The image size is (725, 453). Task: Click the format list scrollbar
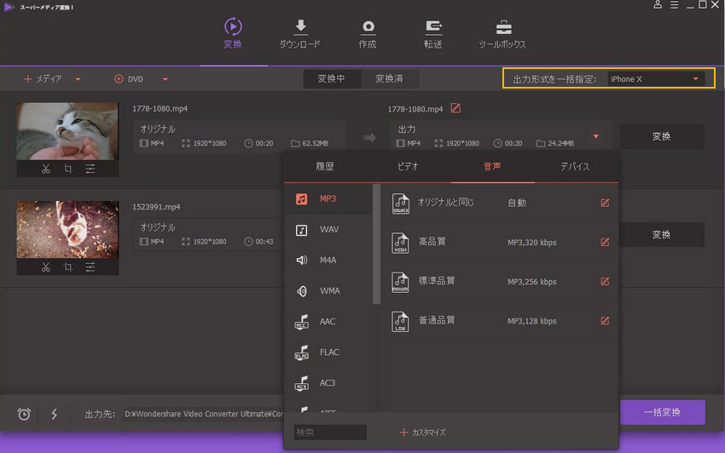coord(376,244)
